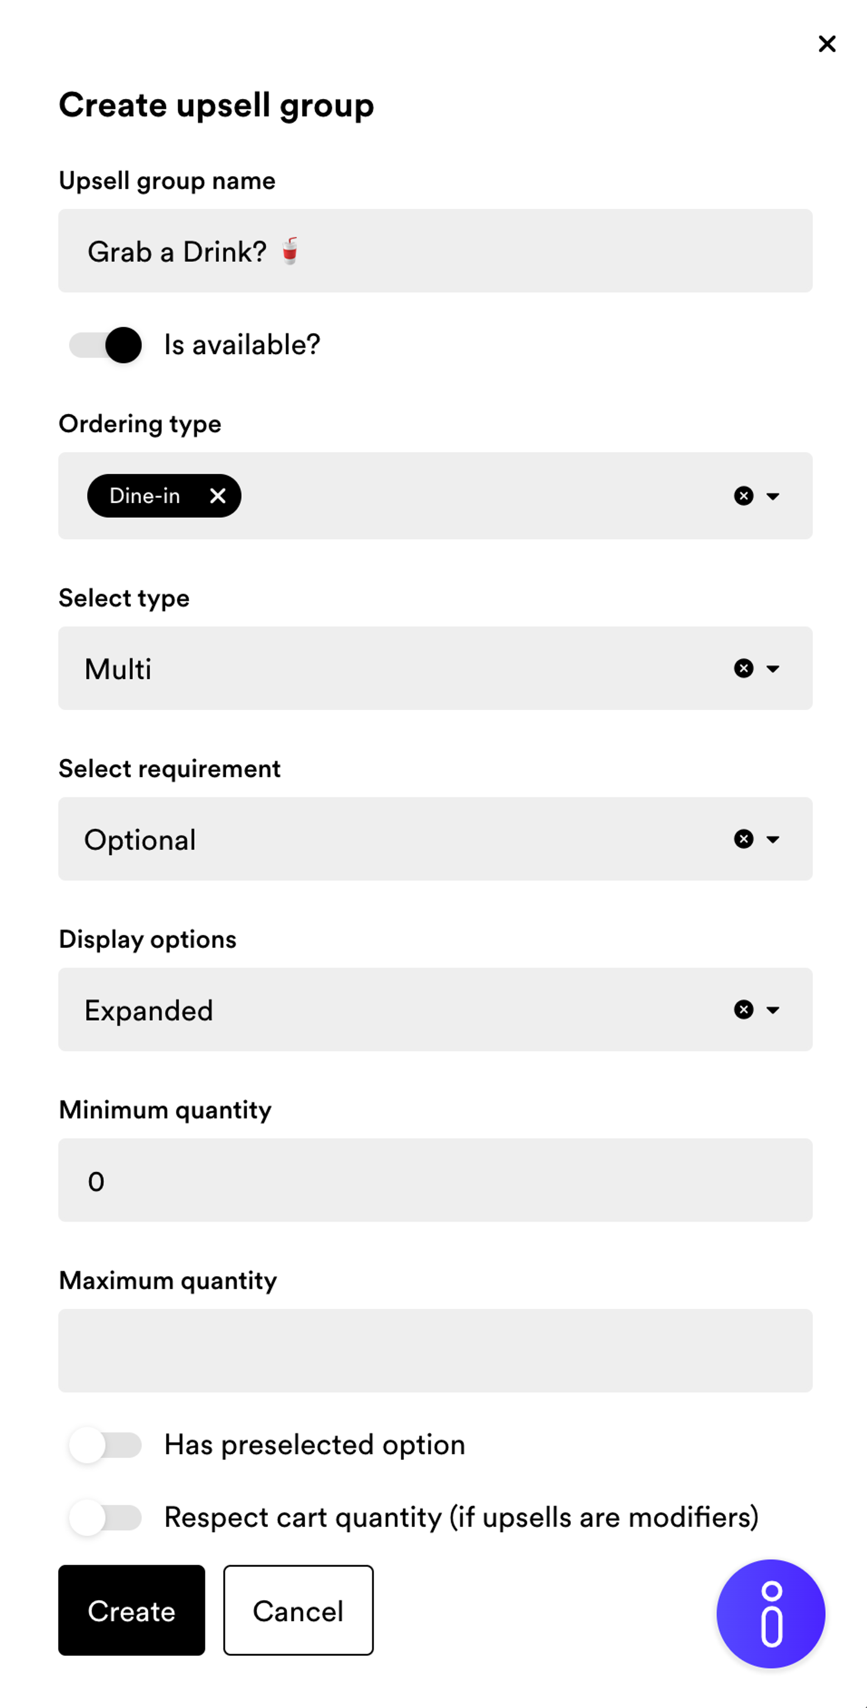Clear the Display options value
Image resolution: width=867 pixels, height=1708 pixels.
743,1009
